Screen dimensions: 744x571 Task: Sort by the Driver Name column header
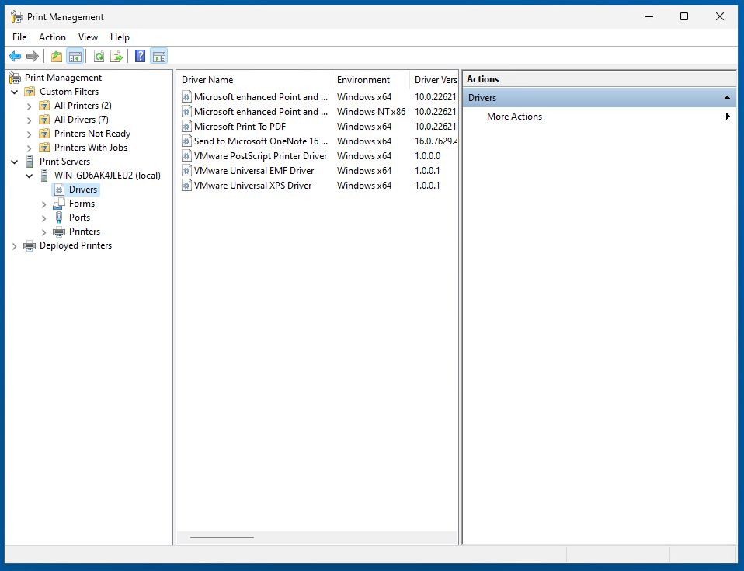[254, 80]
